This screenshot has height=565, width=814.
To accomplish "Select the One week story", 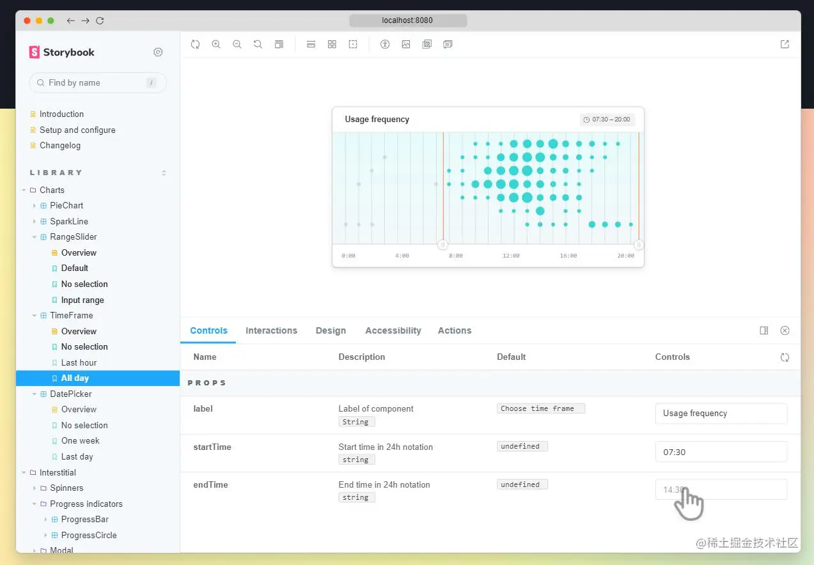I will [81, 440].
